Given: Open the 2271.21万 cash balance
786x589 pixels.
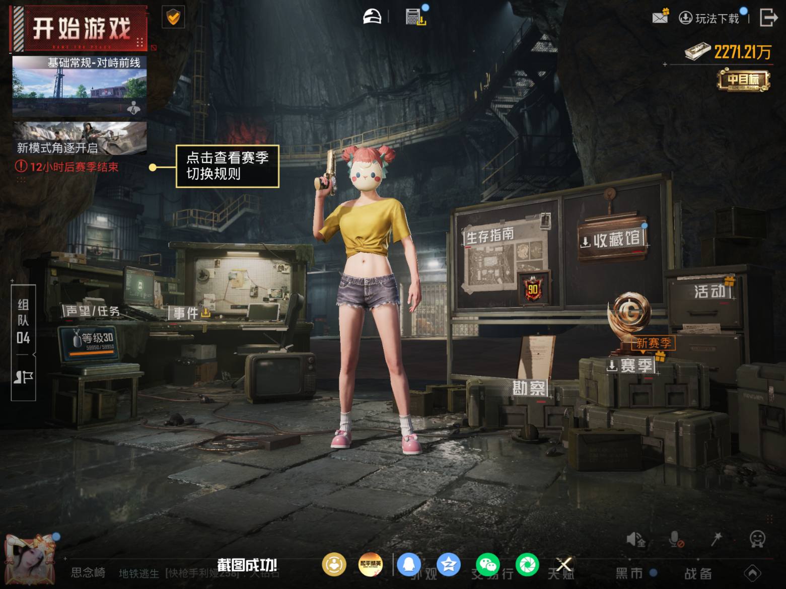Looking at the screenshot, I should pos(728,51).
